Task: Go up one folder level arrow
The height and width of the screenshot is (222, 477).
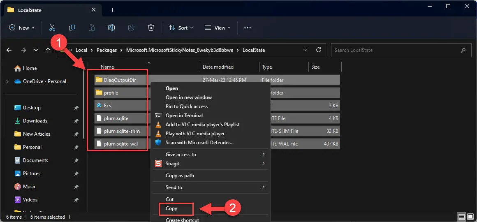Action: (x=48, y=50)
